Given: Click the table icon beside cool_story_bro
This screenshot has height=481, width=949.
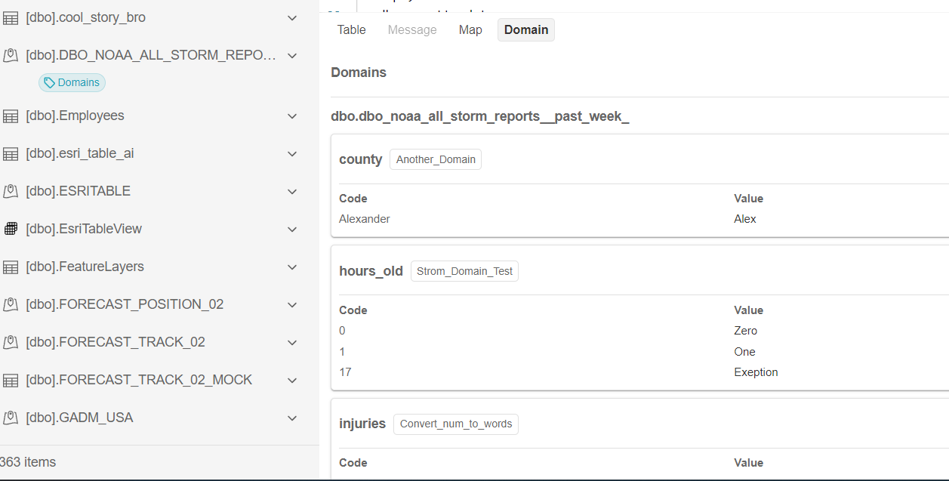Looking at the screenshot, I should click(11, 17).
